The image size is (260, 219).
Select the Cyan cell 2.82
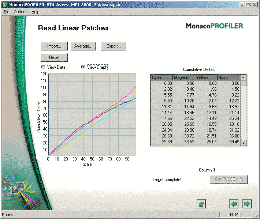click(161, 89)
